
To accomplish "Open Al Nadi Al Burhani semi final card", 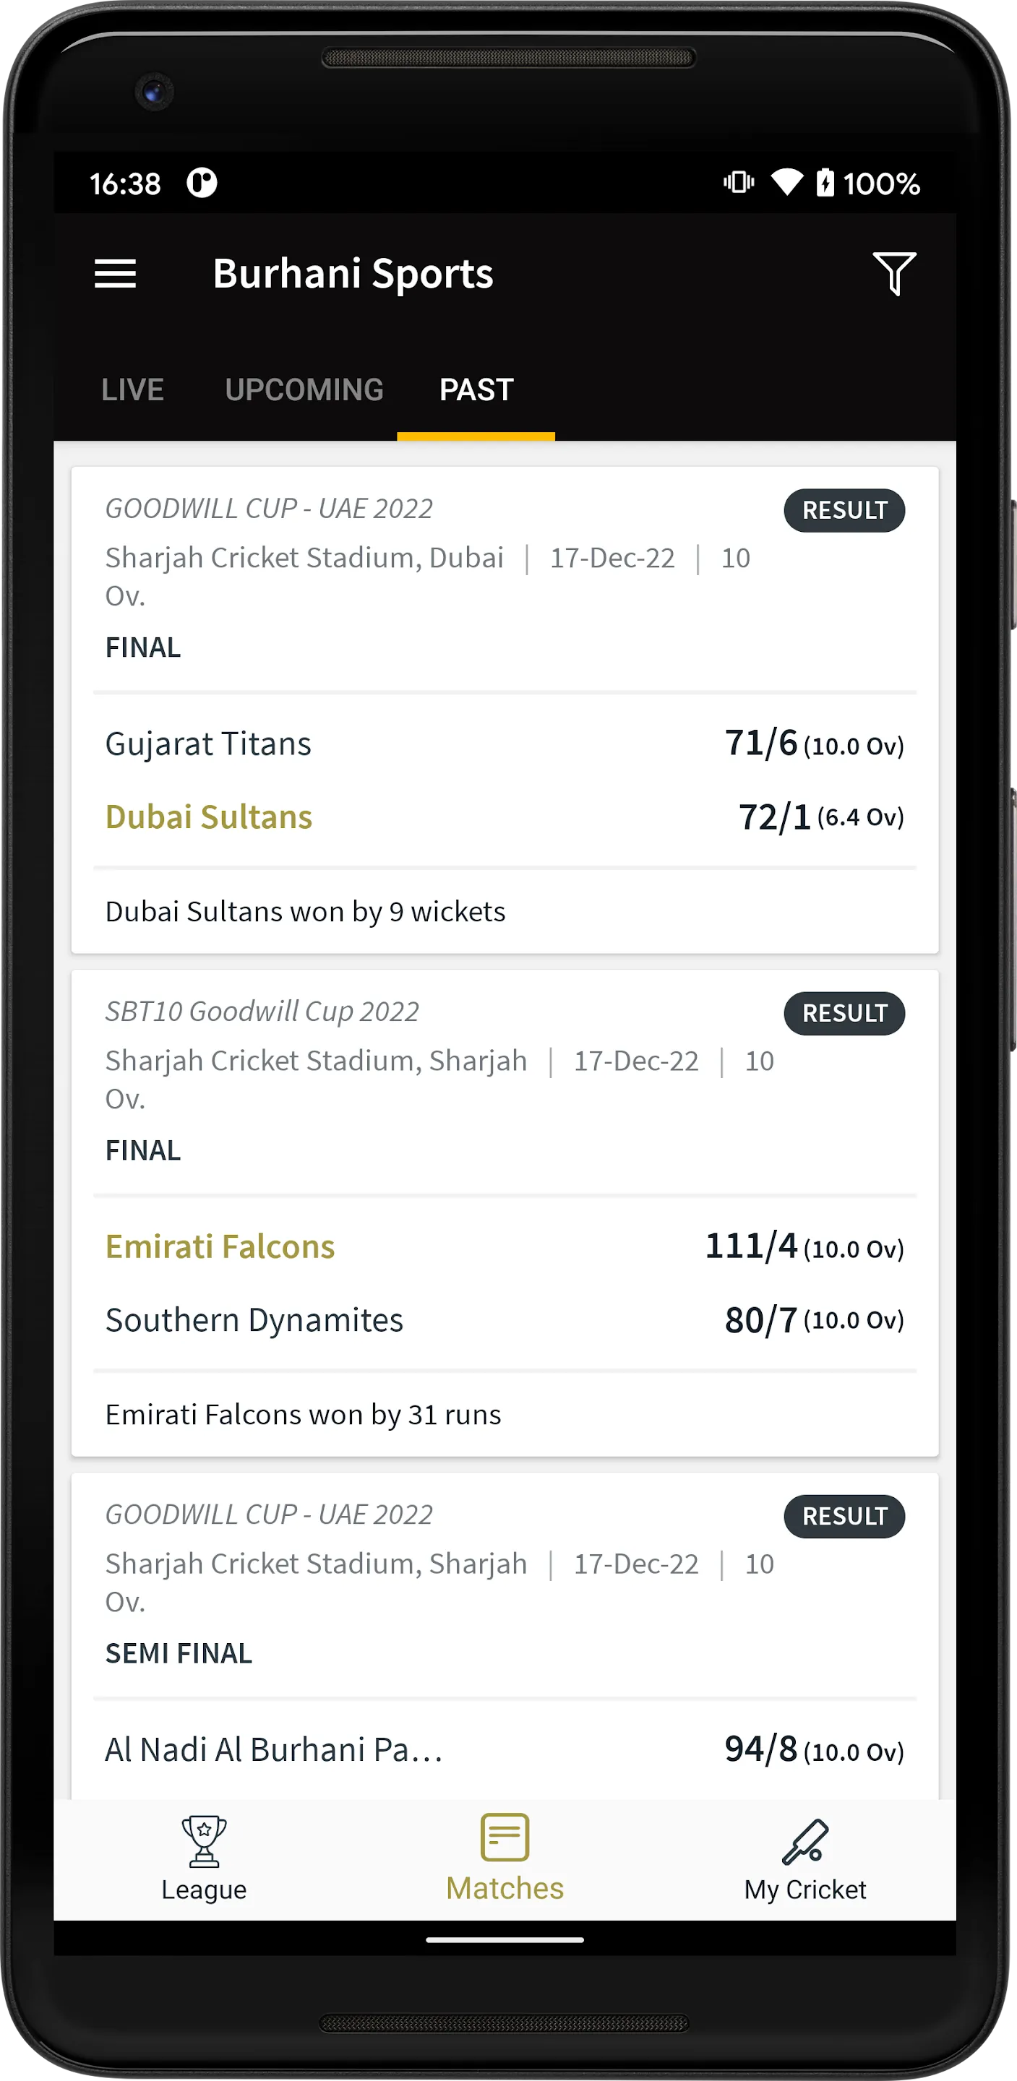I will (x=505, y=1636).
